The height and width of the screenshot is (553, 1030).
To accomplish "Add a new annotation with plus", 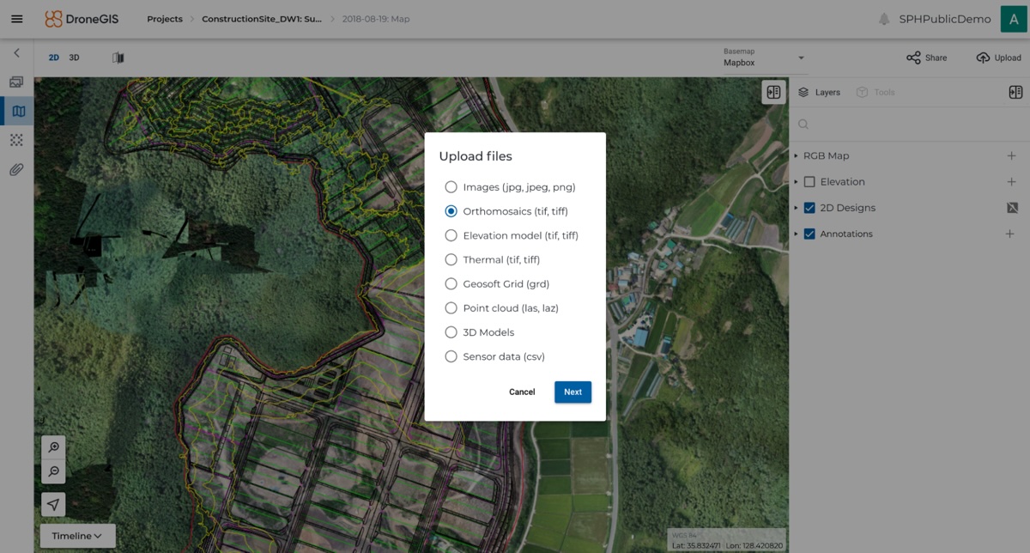I will 1010,234.
